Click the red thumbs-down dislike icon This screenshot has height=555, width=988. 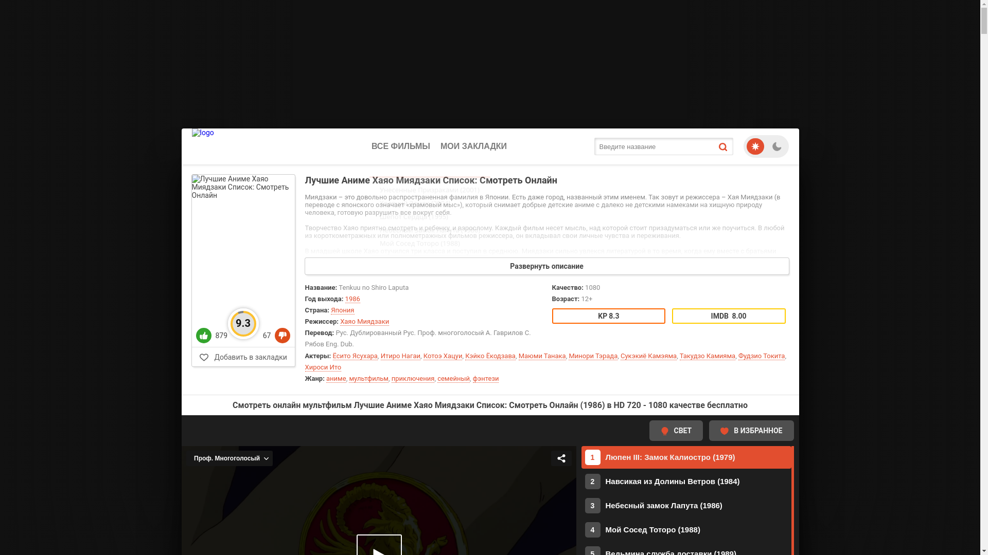click(283, 336)
